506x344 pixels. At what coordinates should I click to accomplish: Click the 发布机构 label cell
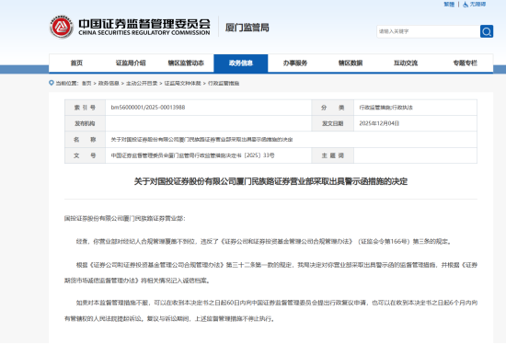(x=86, y=123)
